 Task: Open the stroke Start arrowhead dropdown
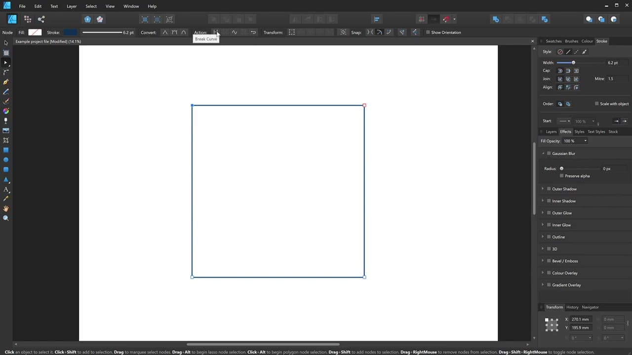564,121
